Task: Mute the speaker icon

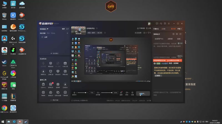Action: pyautogui.click(x=98, y=93)
